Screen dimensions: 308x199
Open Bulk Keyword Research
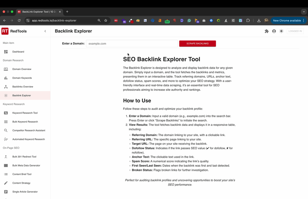pyautogui.click(x=25, y=122)
